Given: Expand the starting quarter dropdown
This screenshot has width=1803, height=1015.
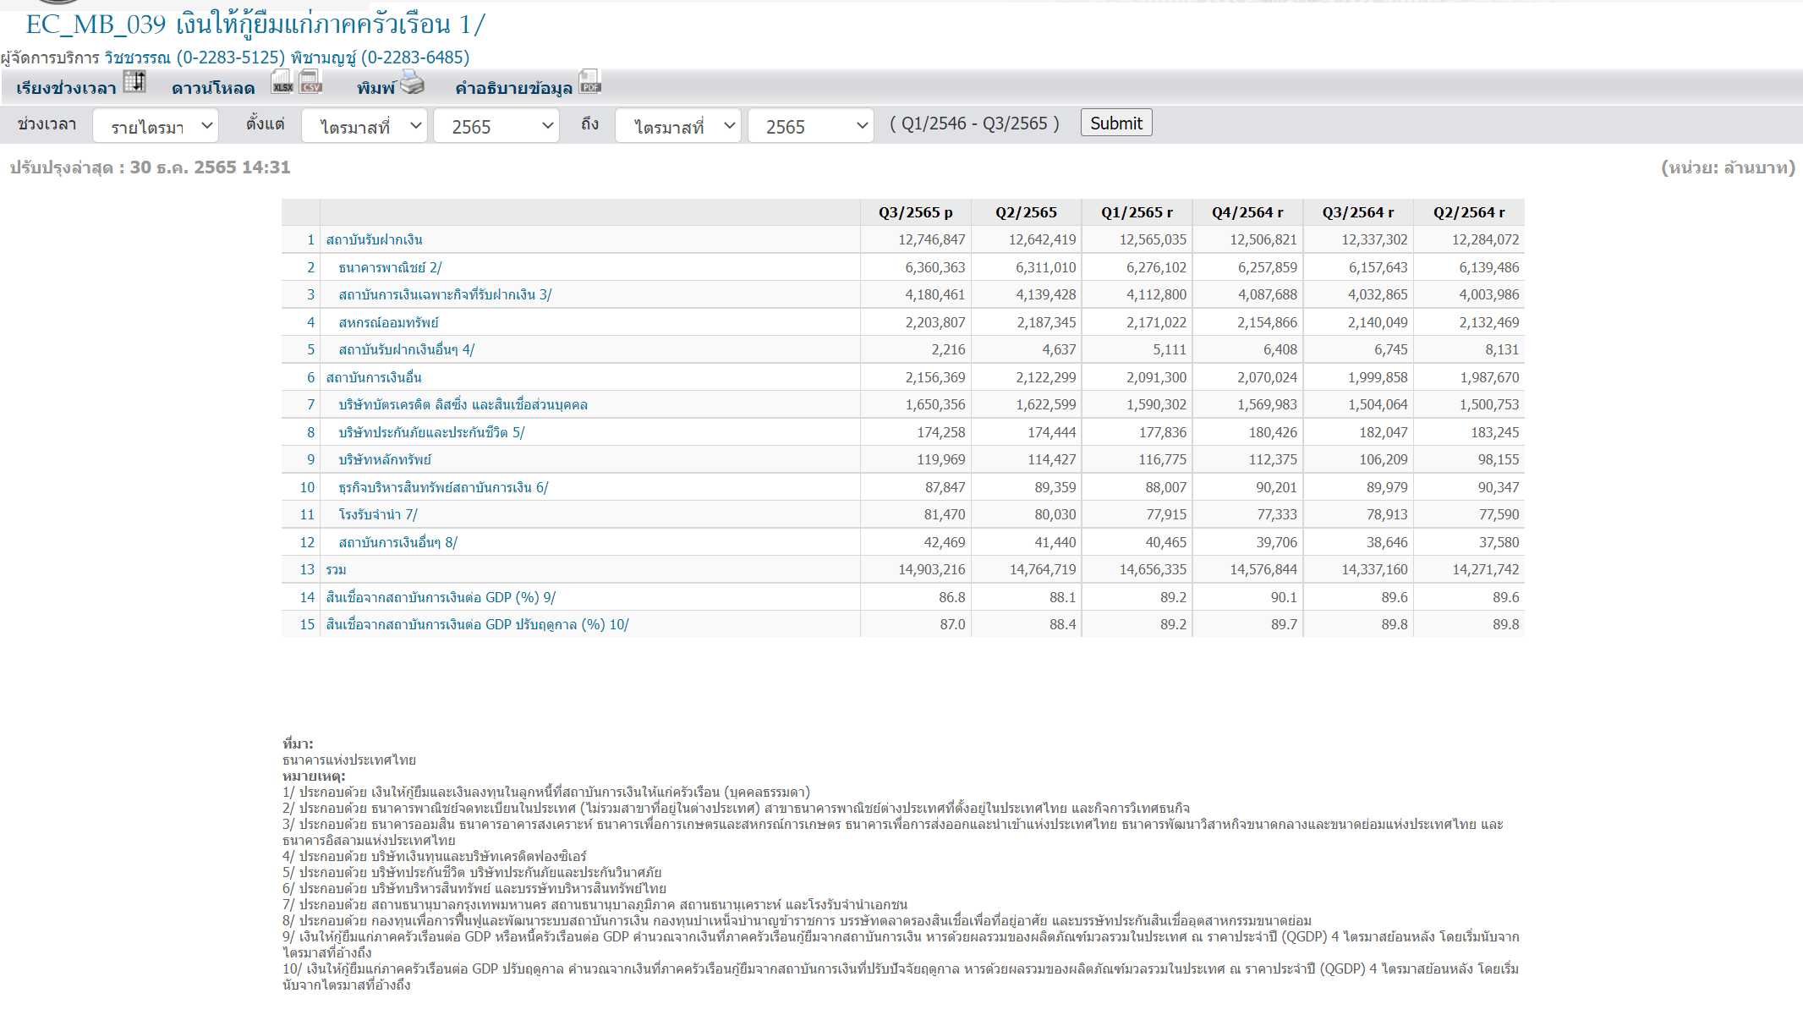Looking at the screenshot, I should point(364,126).
